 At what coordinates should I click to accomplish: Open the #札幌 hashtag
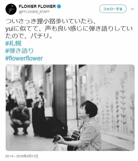click(x=13, y=43)
